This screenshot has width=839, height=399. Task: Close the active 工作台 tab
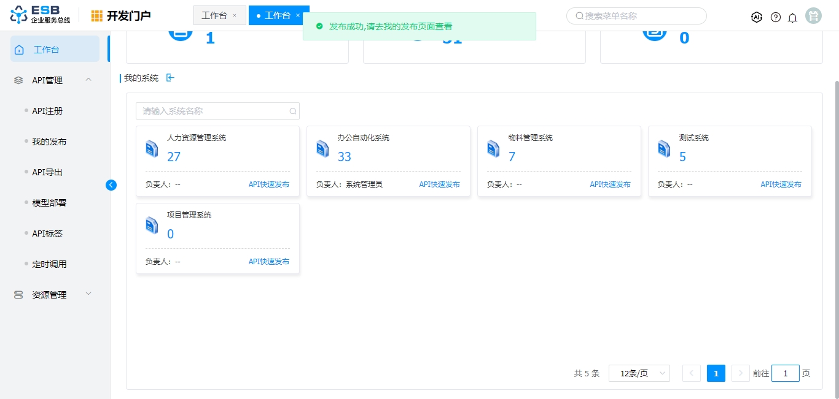click(298, 15)
